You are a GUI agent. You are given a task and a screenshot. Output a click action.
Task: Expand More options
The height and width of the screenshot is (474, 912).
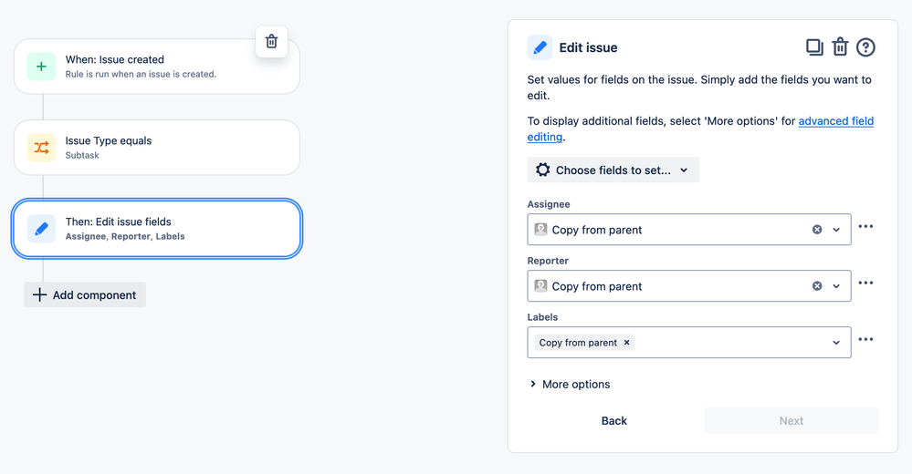(570, 384)
